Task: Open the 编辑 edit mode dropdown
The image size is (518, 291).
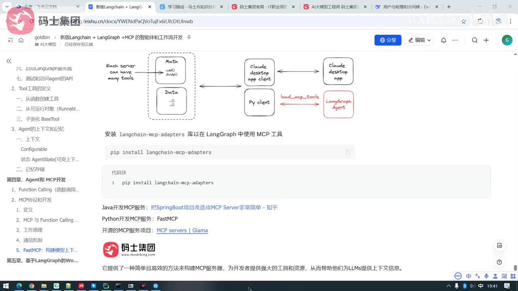Action: point(420,40)
